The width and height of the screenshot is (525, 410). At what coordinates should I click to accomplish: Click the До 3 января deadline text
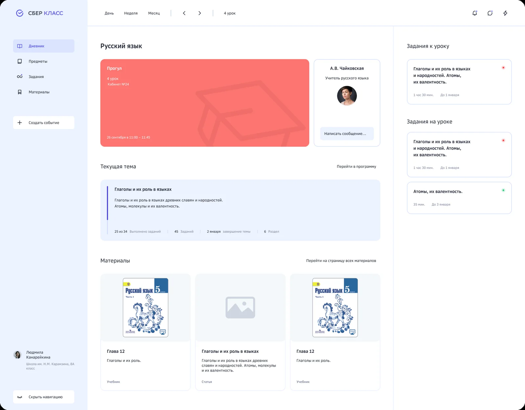(441, 204)
